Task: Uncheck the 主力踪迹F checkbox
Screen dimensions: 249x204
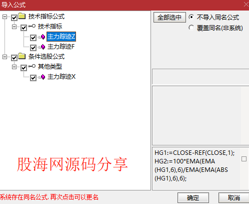Action: (x=33, y=48)
